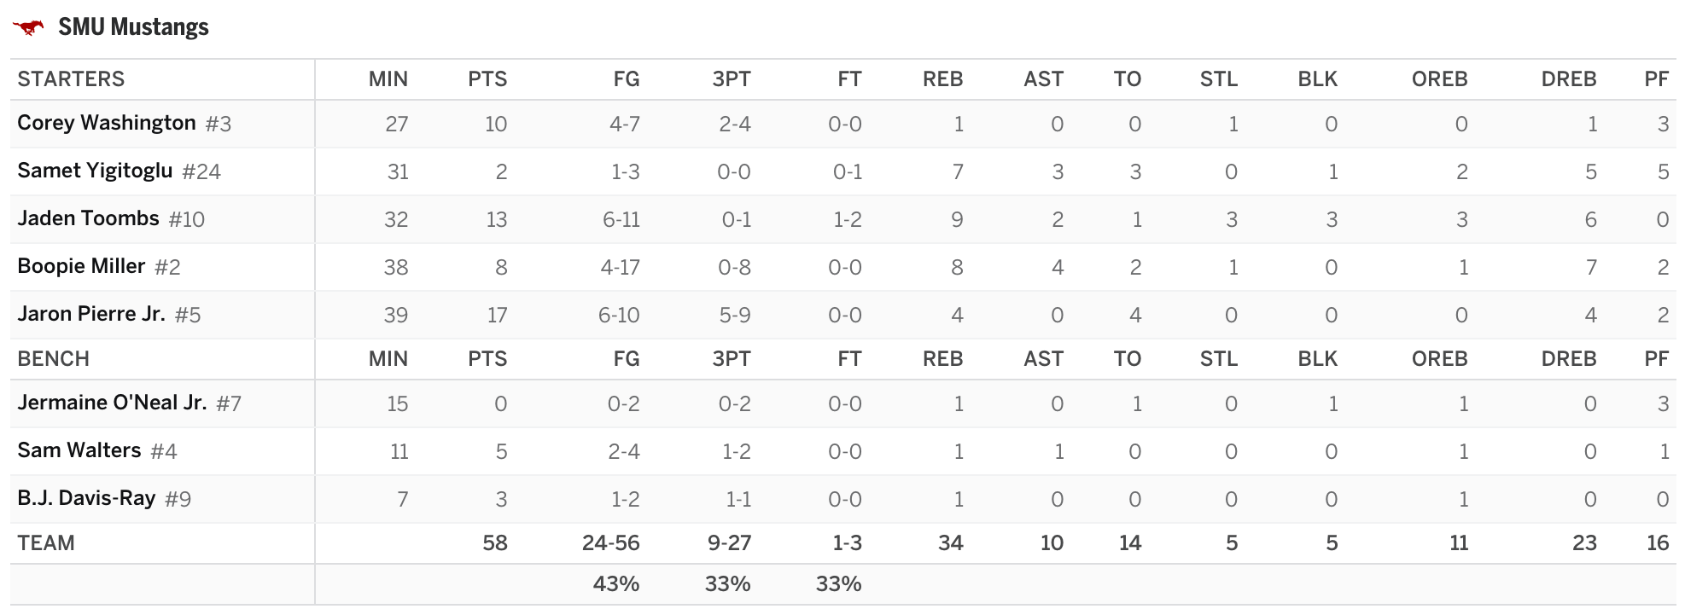Select Jaden Toombs player name
The image size is (1685, 609).
88,218
